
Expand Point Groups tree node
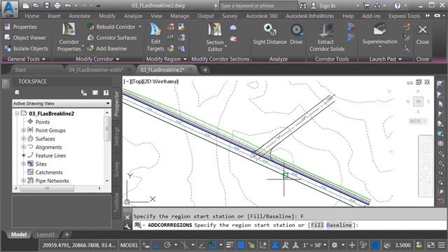click(24, 130)
